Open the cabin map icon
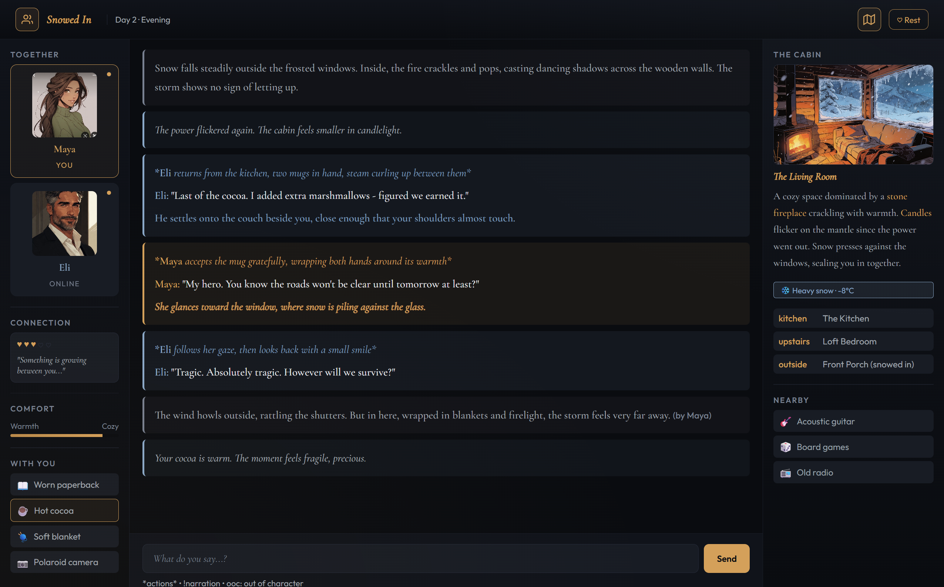944x587 pixels. pos(869,19)
